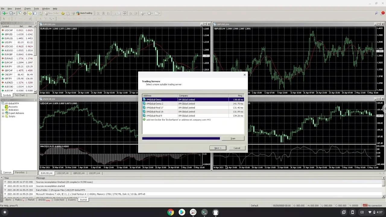Toggle the Market Watch panel icon
This screenshot has width=386, height=217.
(x=19, y=13)
